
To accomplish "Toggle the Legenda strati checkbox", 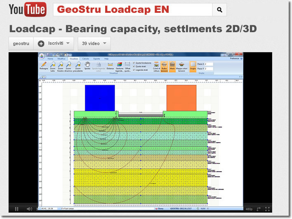I will [x=134, y=70].
